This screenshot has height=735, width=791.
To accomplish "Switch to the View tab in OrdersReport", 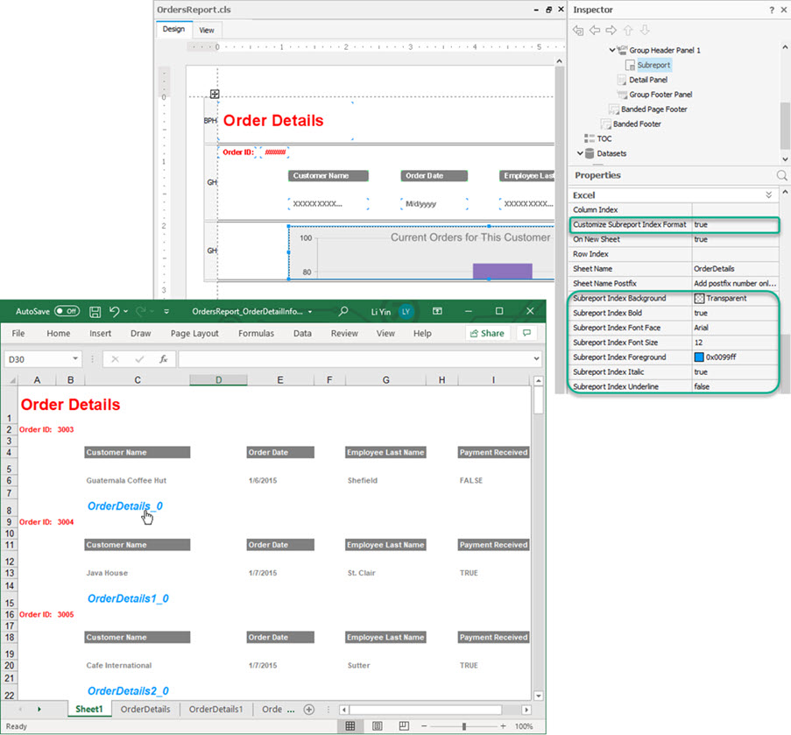I will point(207,31).
